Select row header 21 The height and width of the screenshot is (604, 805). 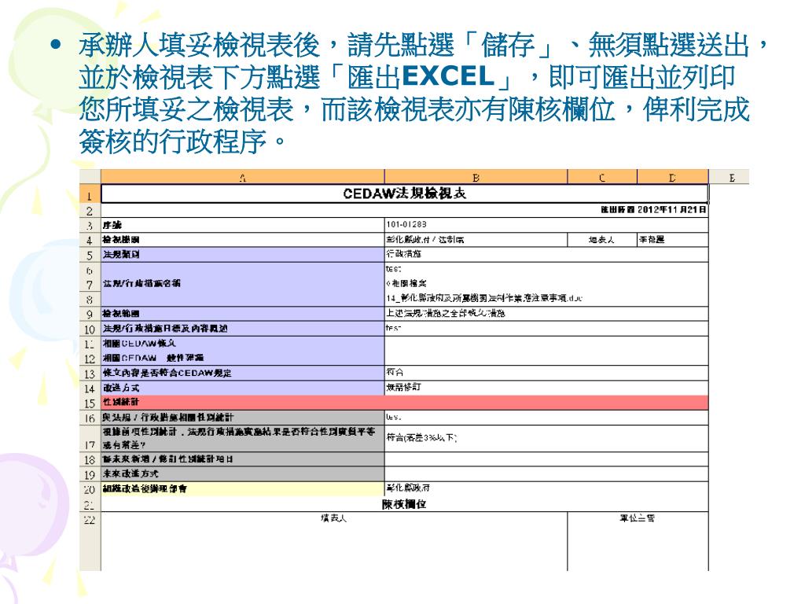tap(90, 504)
